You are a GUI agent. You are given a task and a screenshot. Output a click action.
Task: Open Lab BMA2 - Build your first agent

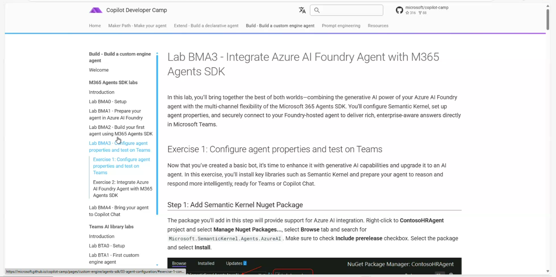[121, 130]
